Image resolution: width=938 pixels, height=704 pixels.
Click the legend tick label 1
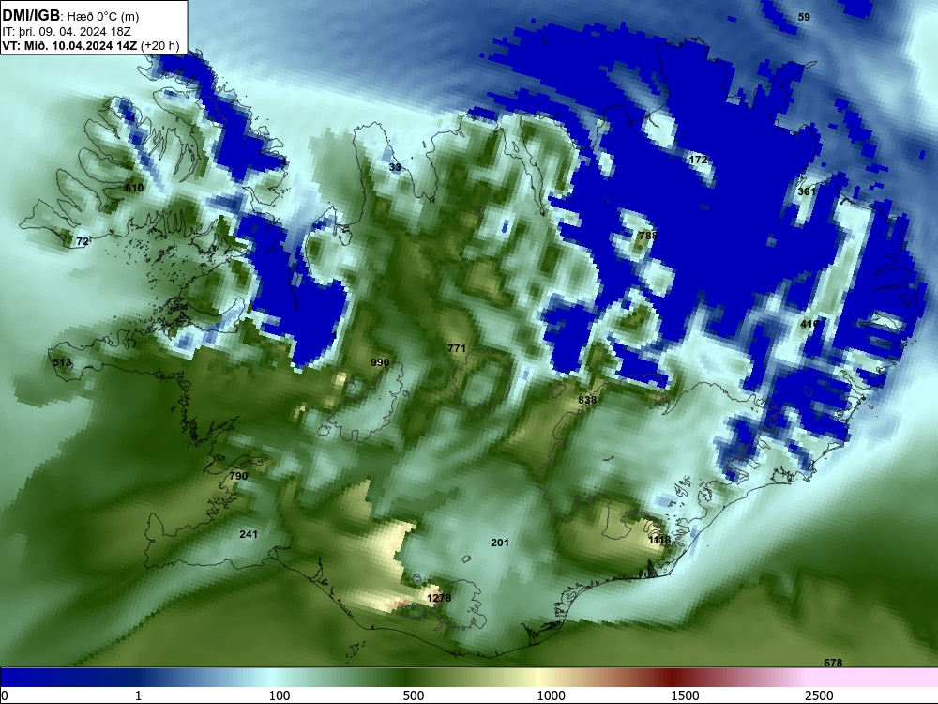pyautogui.click(x=138, y=696)
